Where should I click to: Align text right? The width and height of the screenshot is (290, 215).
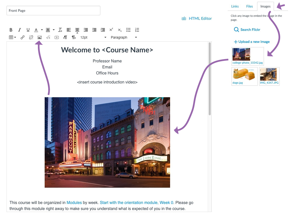86,30
